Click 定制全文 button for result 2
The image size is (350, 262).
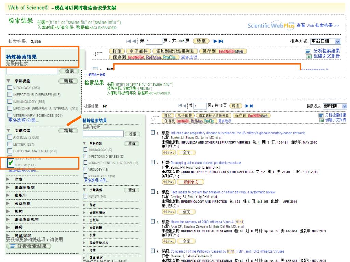click(x=190, y=182)
